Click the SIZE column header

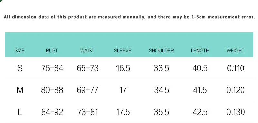(x=20, y=51)
